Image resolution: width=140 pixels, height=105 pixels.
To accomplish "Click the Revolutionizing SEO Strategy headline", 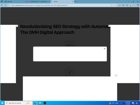I will tap(65, 29).
